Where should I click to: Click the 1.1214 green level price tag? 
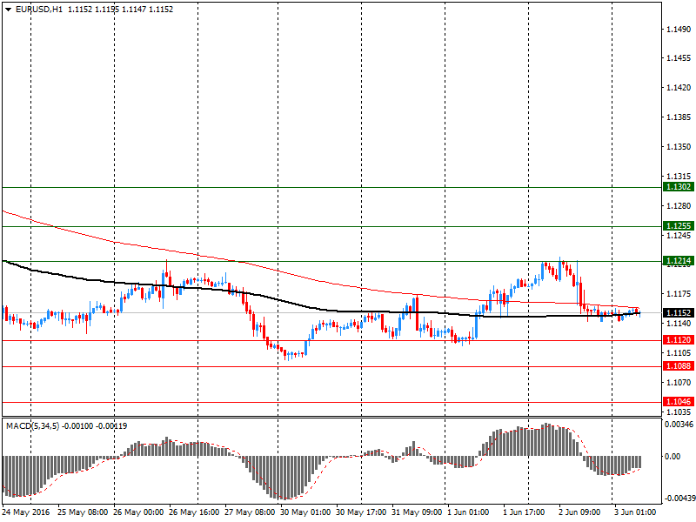point(679,260)
